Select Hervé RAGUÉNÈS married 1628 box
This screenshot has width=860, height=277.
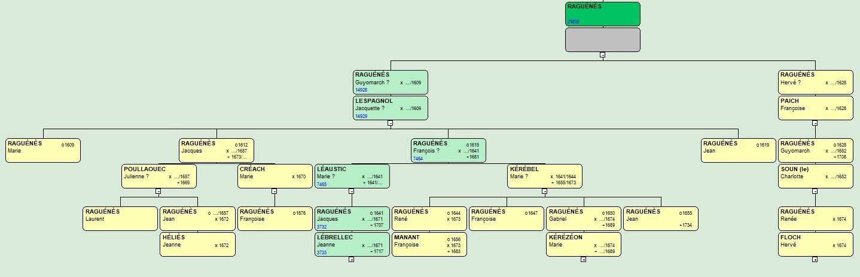point(815,82)
